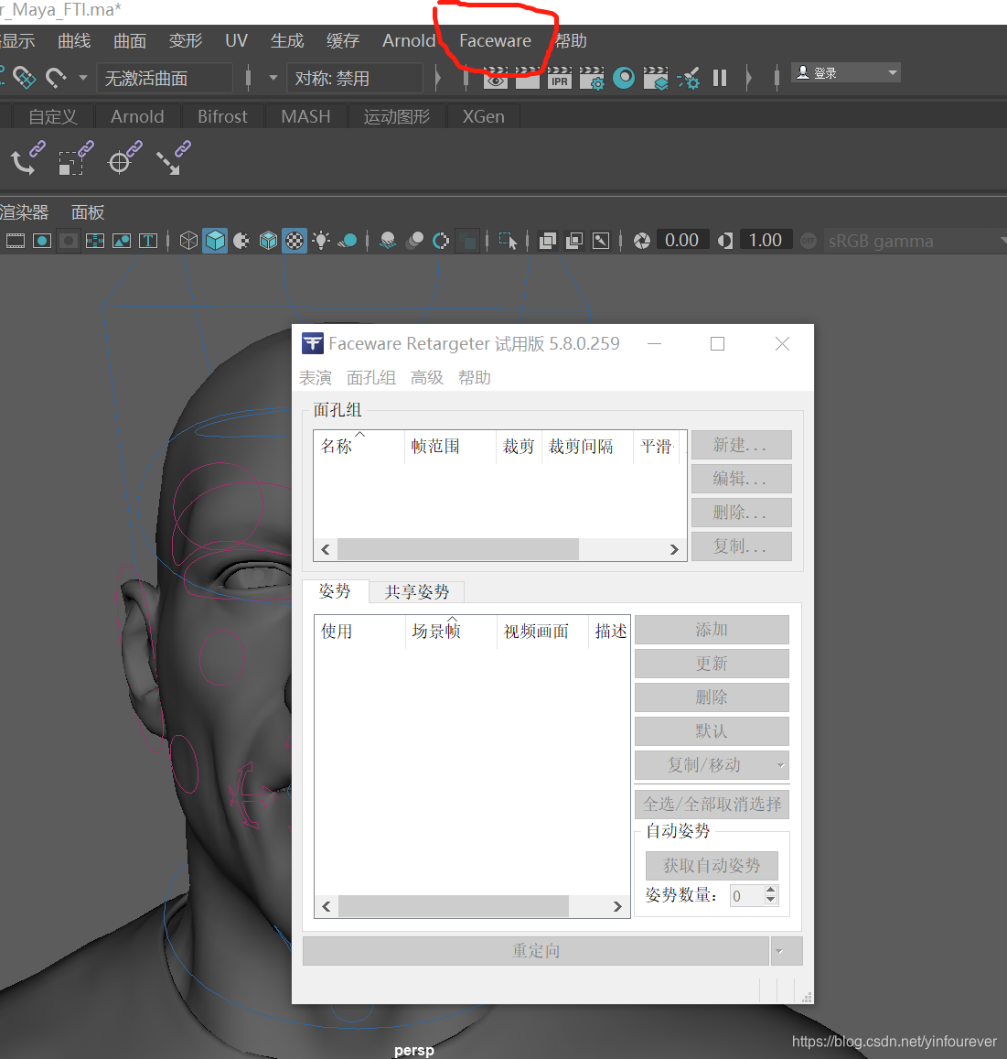This screenshot has width=1007, height=1059.
Task: Open Hypershade round teal icon
Action: click(624, 78)
